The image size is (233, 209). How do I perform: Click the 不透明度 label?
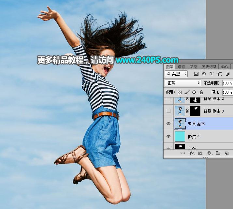point(212,83)
